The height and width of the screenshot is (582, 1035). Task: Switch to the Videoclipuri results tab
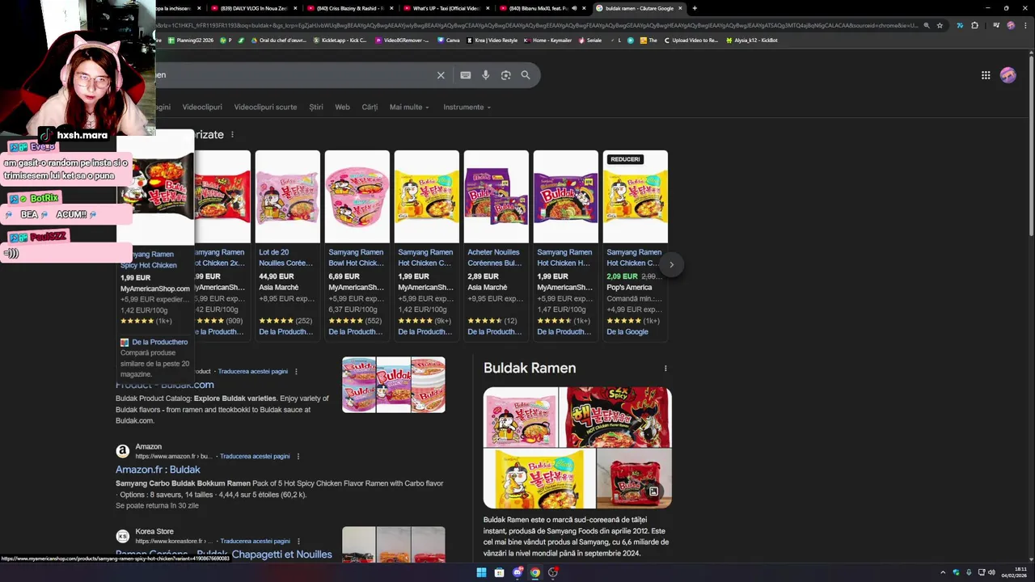coord(202,107)
